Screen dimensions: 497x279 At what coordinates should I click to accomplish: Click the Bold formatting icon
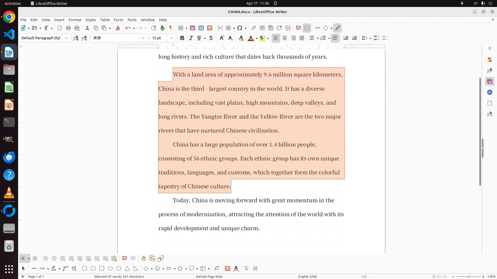tap(182, 38)
